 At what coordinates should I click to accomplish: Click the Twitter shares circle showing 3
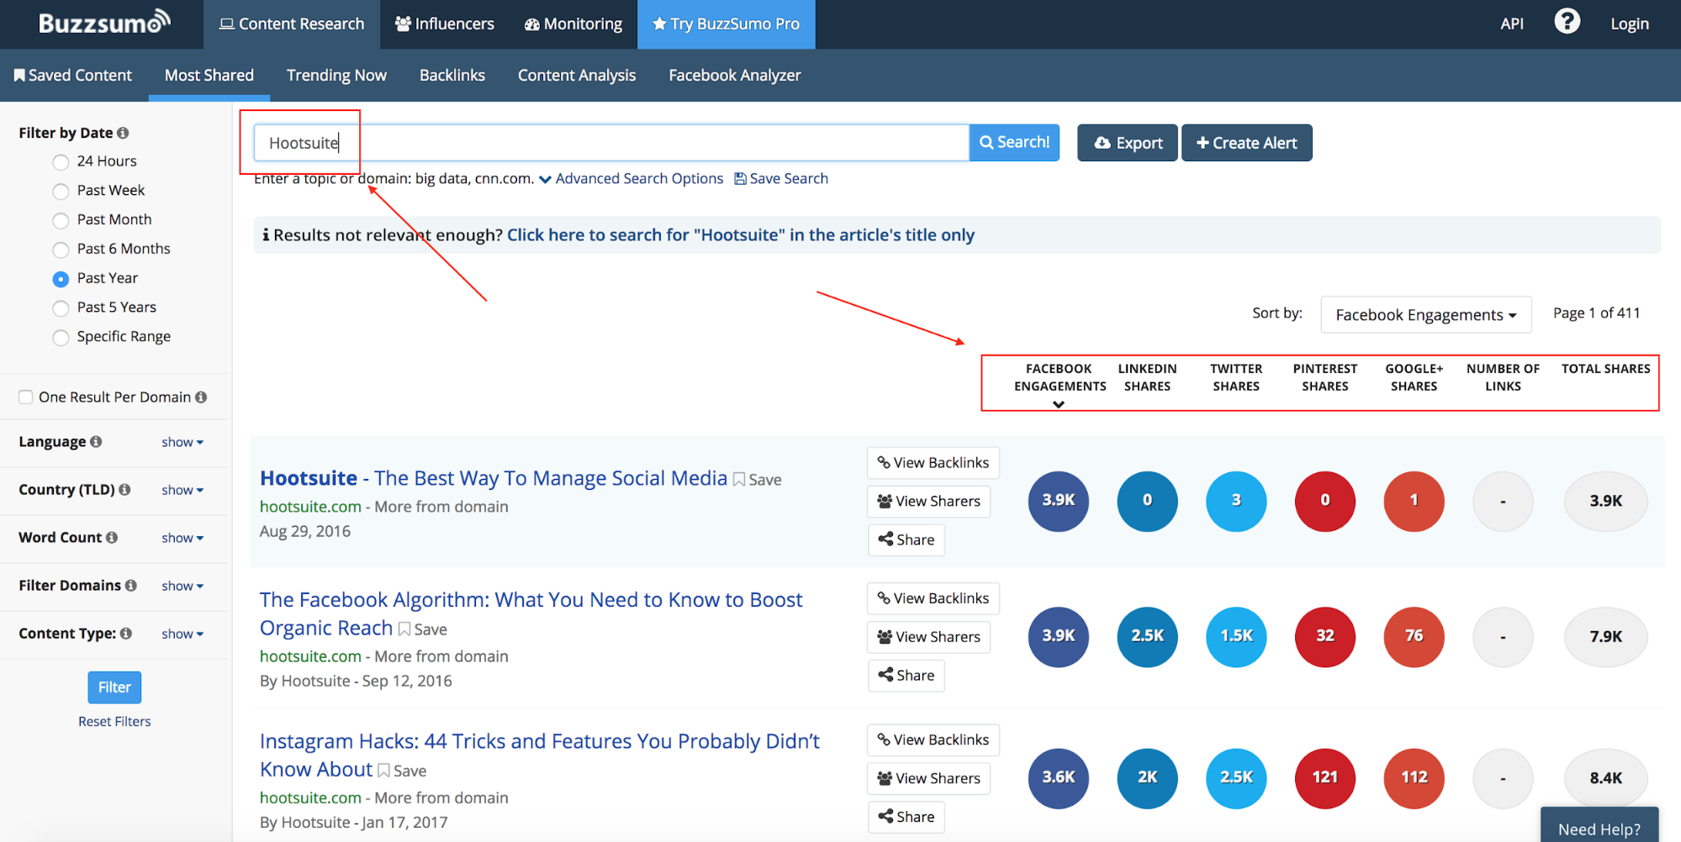click(x=1236, y=501)
